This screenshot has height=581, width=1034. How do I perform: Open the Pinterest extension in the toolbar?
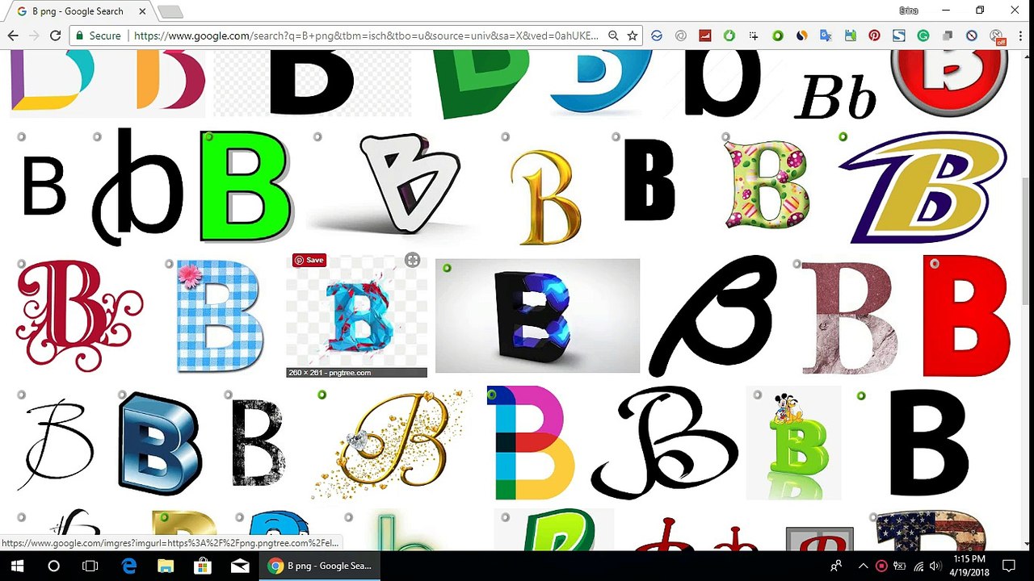874,36
